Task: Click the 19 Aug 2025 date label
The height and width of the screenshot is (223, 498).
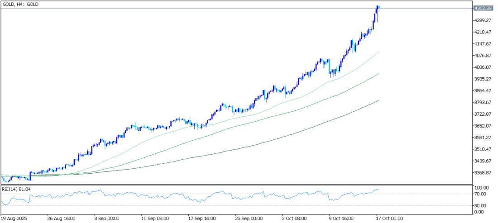Action: (x=14, y=218)
